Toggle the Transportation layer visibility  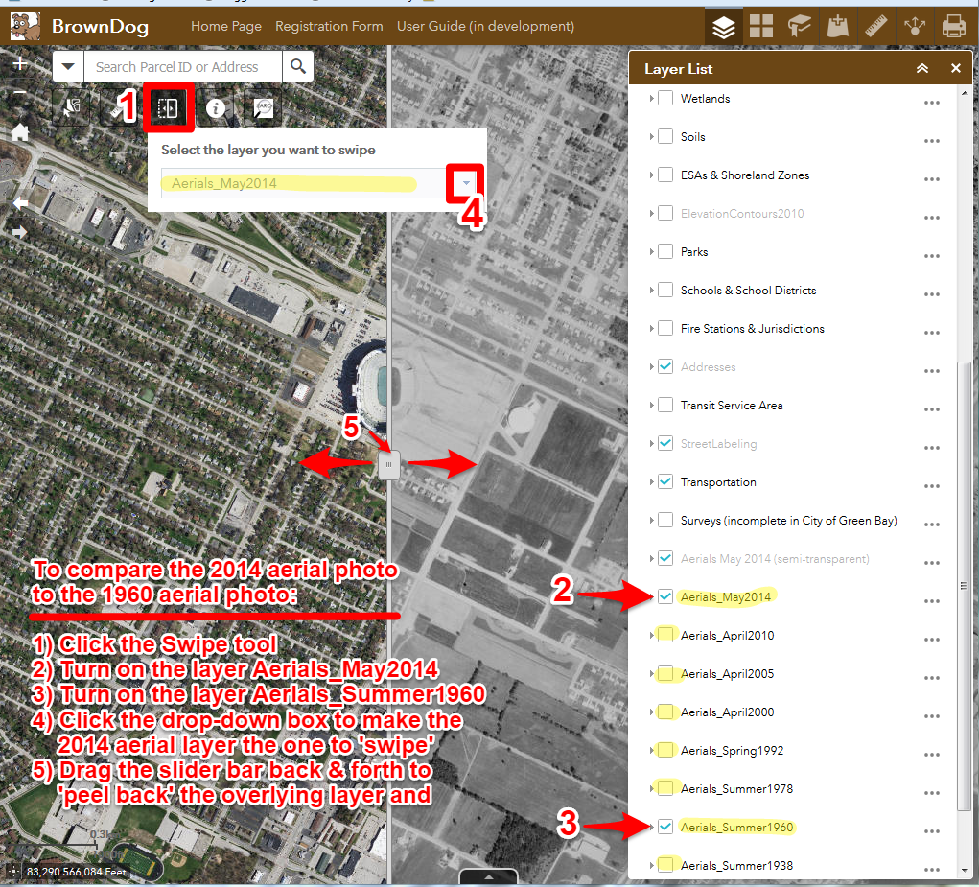coord(665,481)
